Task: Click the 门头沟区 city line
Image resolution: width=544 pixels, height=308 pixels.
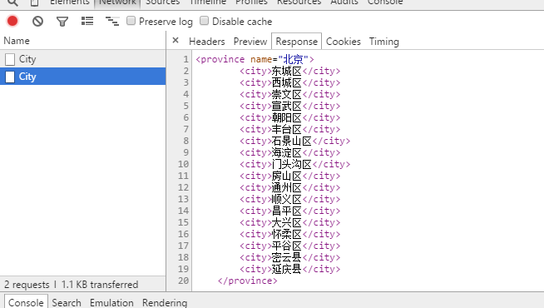Action: pos(295,164)
